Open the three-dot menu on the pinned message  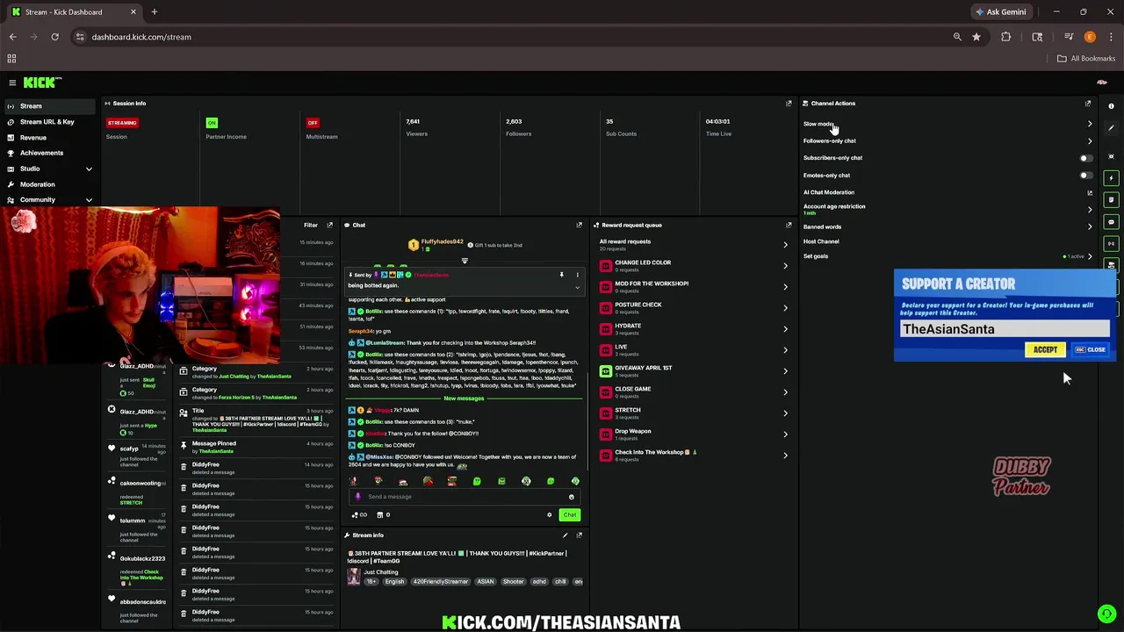coord(577,275)
